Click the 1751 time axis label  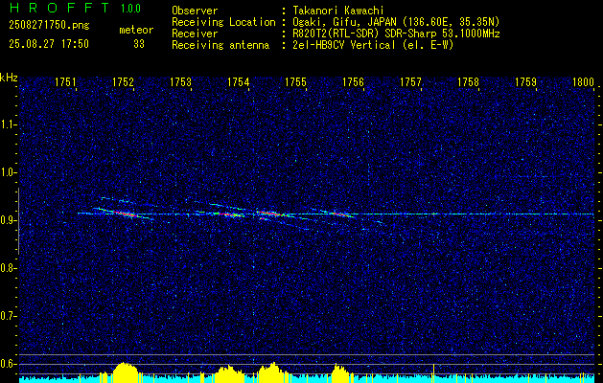click(65, 81)
